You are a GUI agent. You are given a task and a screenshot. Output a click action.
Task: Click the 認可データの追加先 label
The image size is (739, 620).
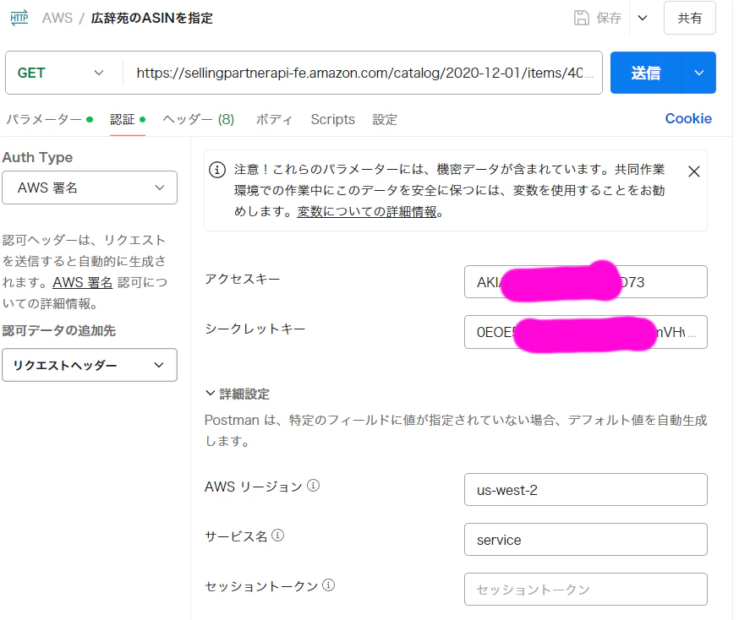(59, 330)
